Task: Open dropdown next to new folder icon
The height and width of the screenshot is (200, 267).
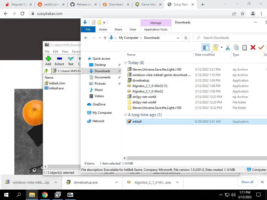Action: click(x=222, y=47)
